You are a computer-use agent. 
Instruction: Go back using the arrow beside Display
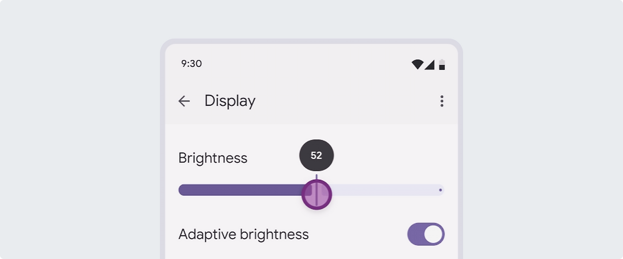point(184,101)
